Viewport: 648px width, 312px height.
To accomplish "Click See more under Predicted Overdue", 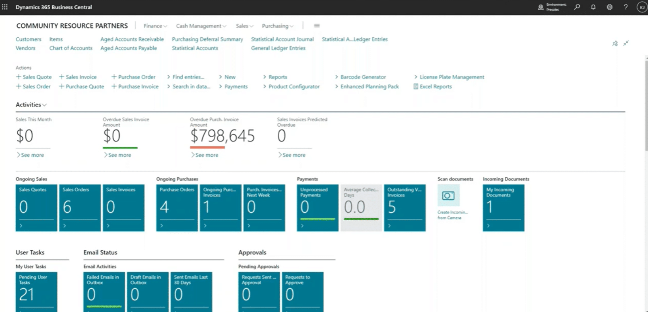I will click(292, 155).
